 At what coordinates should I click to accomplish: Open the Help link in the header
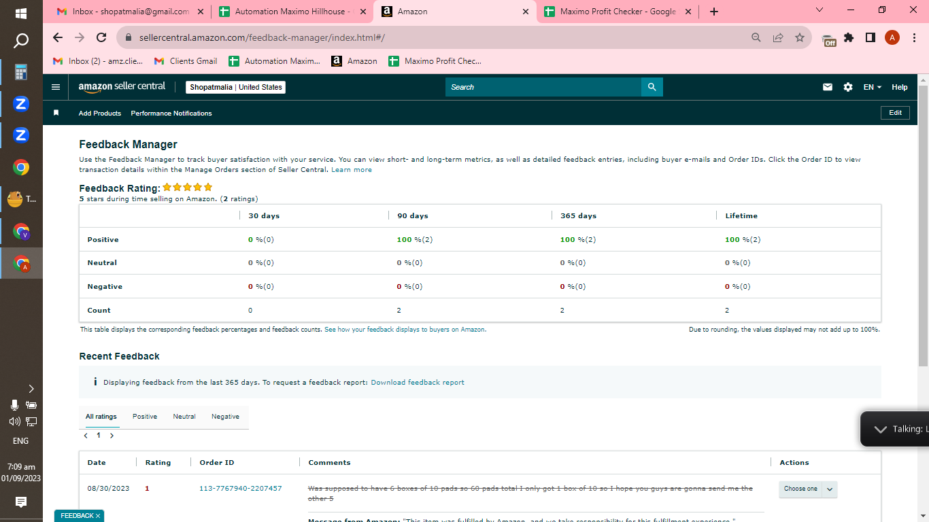click(900, 87)
